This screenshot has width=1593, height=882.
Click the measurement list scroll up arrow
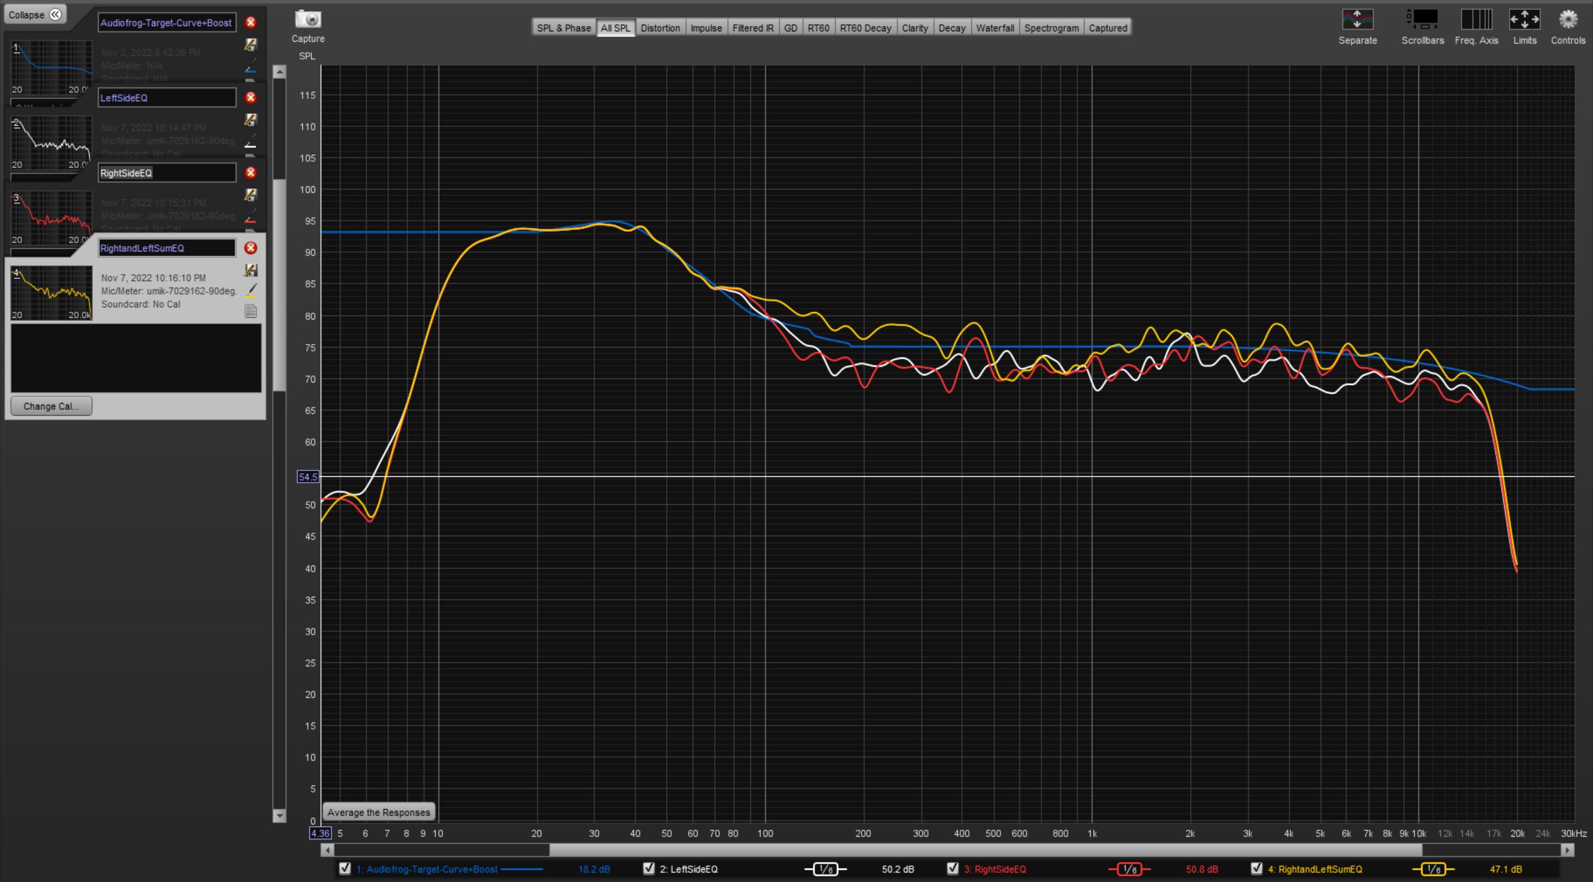point(279,72)
